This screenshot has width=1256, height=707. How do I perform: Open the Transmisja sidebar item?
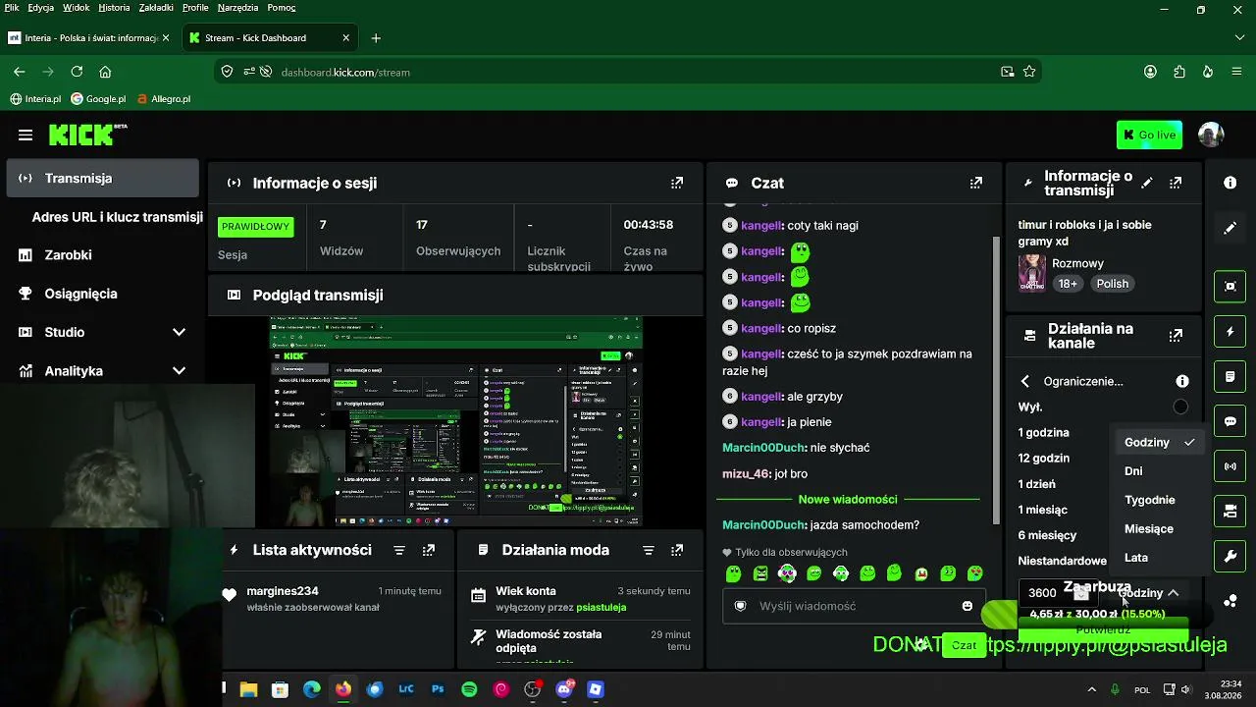click(x=102, y=178)
